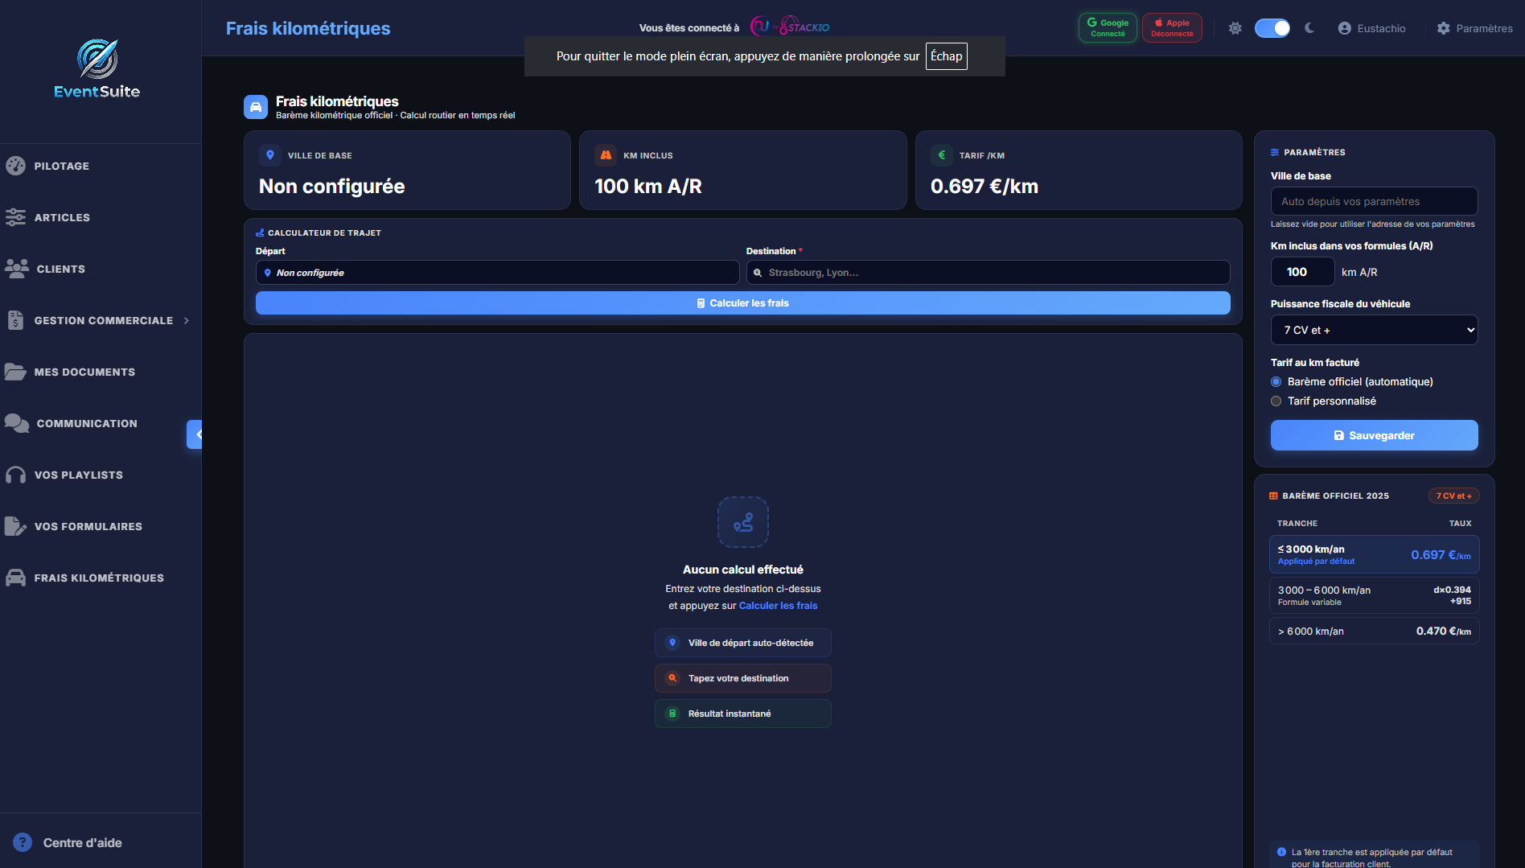The image size is (1525, 868).
Task: Click the Km inclus 100 value field
Action: coord(1302,272)
